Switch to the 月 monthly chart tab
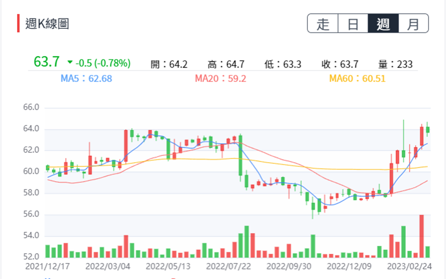 413,24
